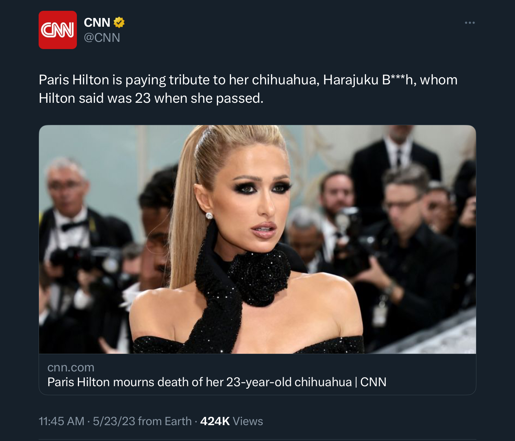Click the 11:45 AM timestamp
Screen dimensions: 515x441
pos(61,421)
